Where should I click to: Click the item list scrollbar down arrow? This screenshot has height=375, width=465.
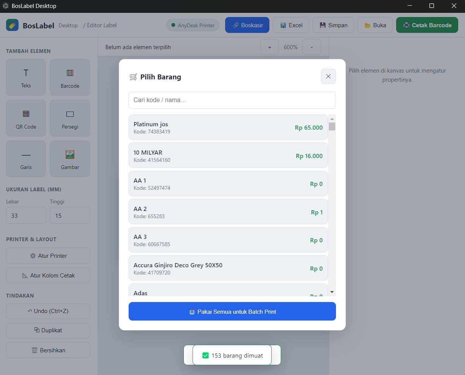[332, 292]
